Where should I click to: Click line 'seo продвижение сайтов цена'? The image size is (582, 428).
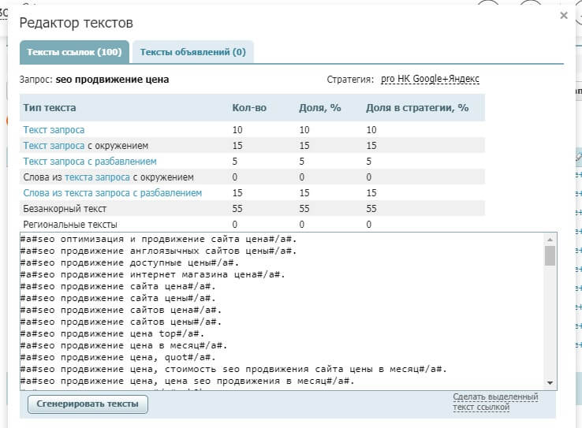click(121, 310)
